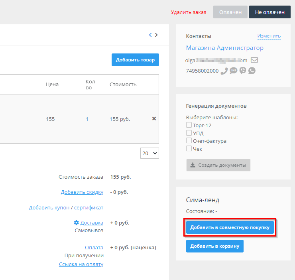The image size is (295, 280).
Task: Click the Добавить товар button
Action: coord(135,60)
